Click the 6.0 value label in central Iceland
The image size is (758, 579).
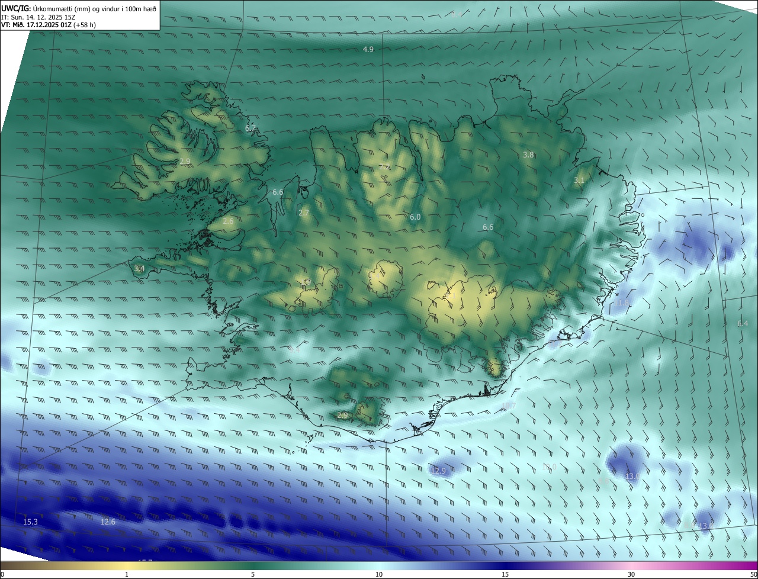[415, 217]
